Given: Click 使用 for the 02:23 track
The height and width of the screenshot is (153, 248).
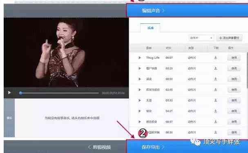Looking at the screenshot, I should [234, 69].
